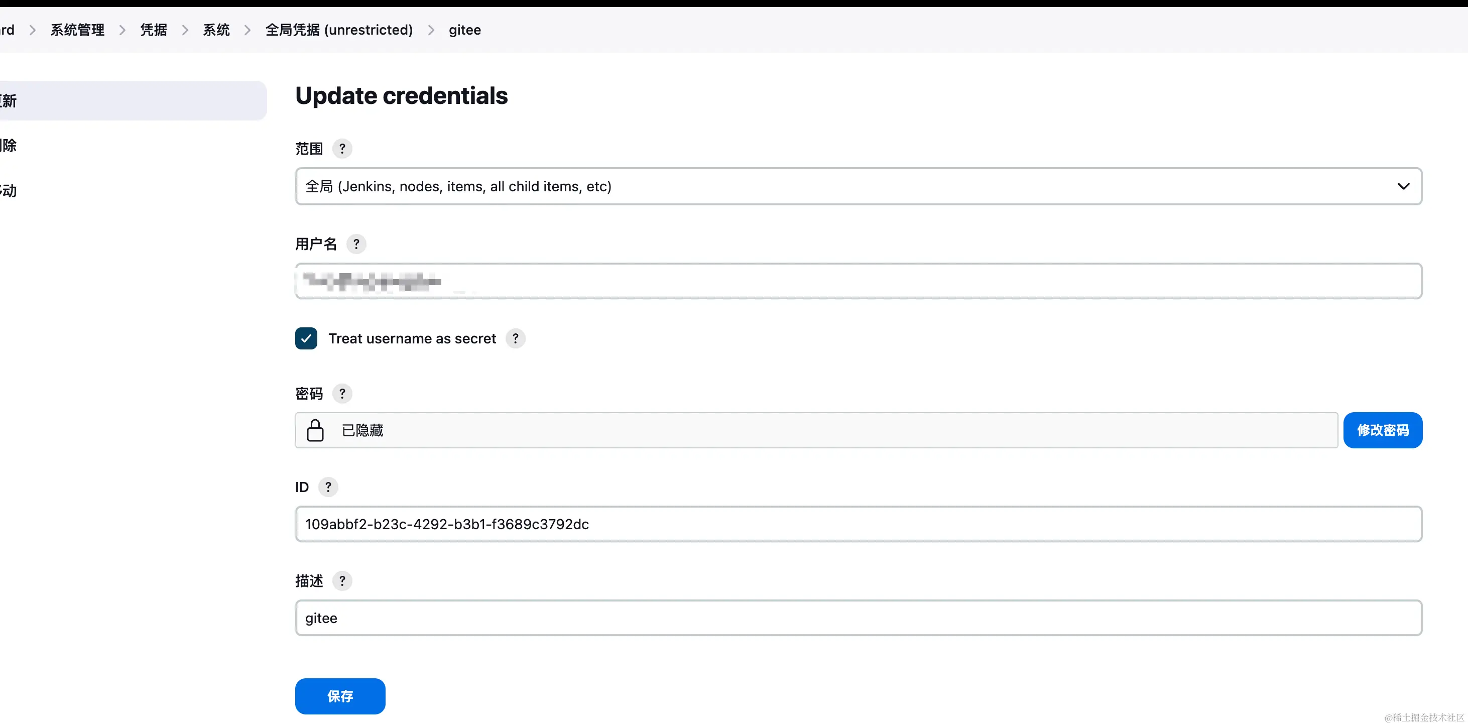Select the 删除 sidebar item

pos(9,145)
